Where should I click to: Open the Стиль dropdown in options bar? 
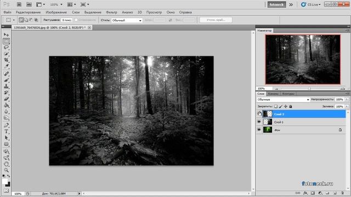coord(127,20)
